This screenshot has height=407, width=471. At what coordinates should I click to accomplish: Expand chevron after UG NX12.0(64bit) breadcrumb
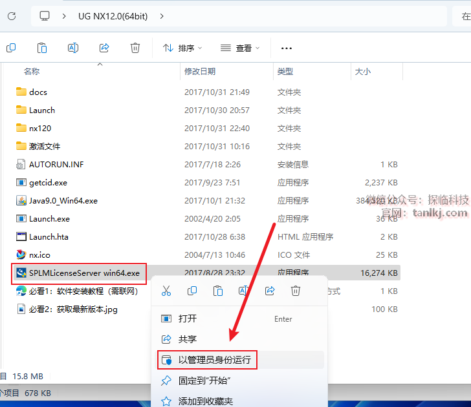(x=162, y=16)
